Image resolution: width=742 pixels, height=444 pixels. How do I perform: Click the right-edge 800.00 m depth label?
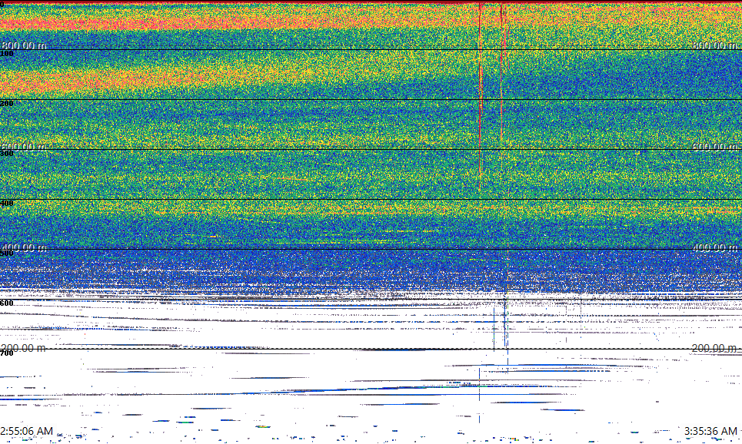pos(714,45)
